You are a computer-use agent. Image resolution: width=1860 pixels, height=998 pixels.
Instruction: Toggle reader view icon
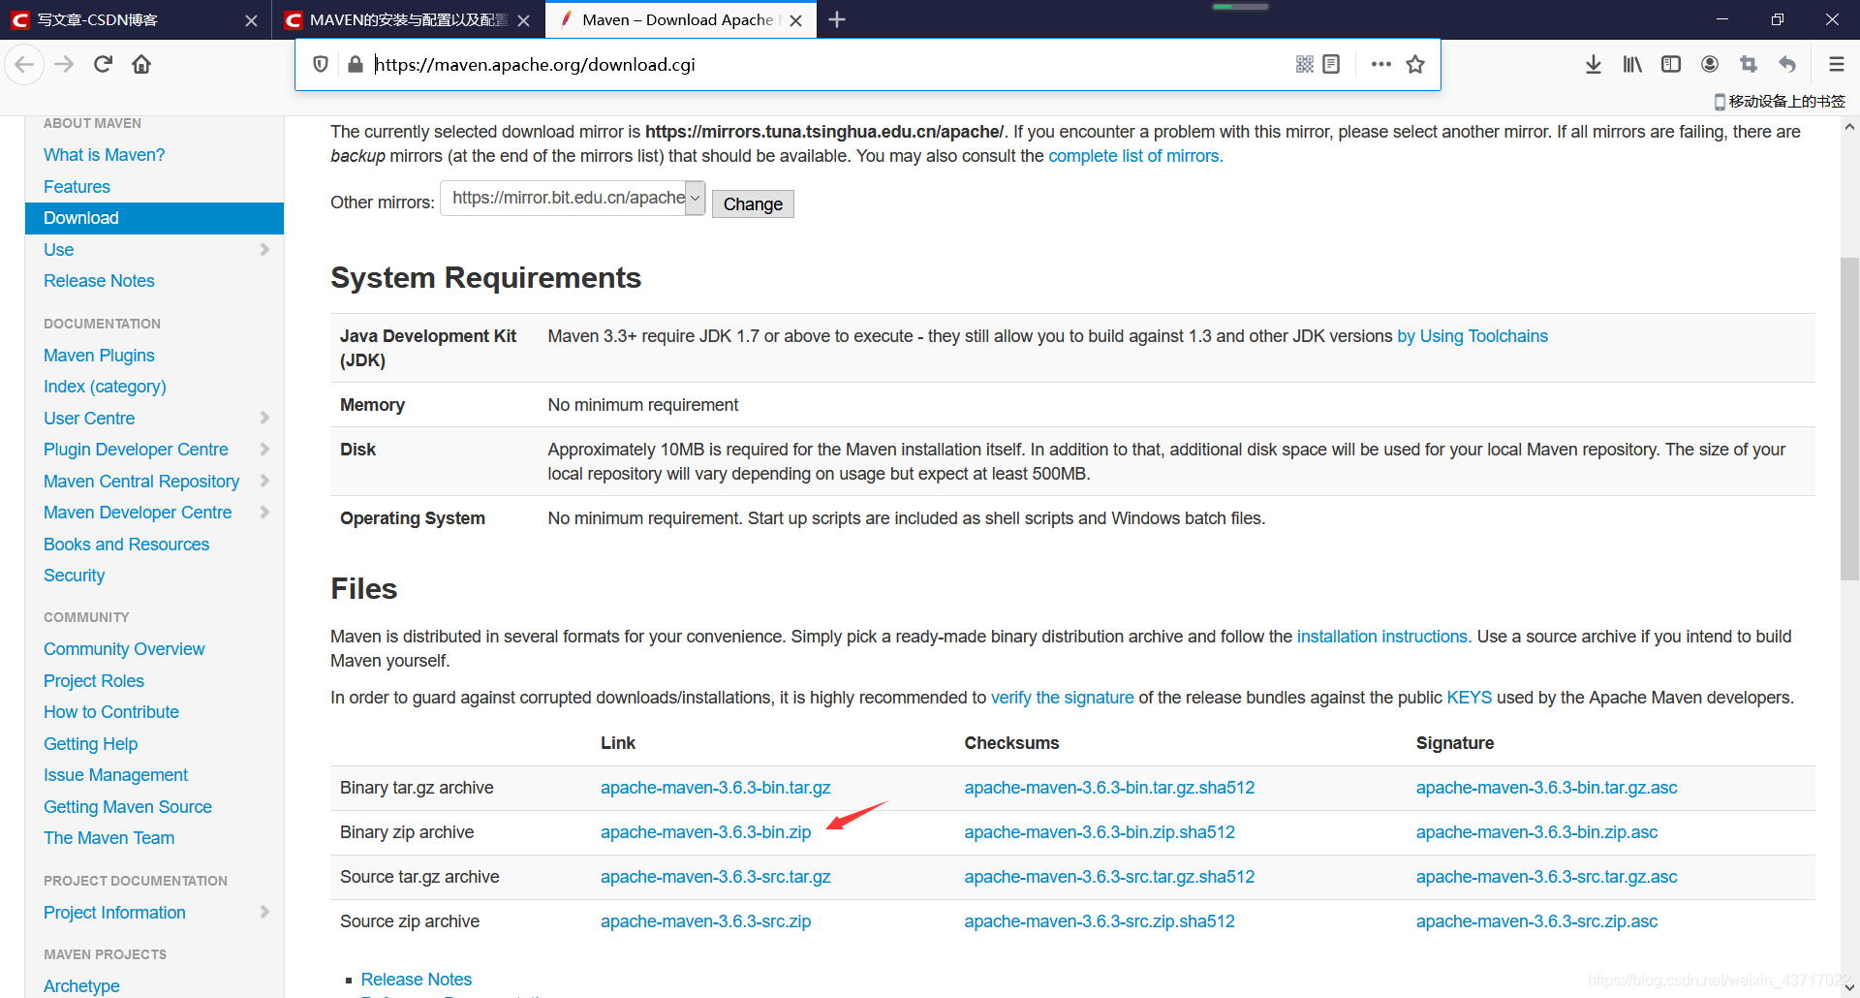pyautogui.click(x=1331, y=65)
